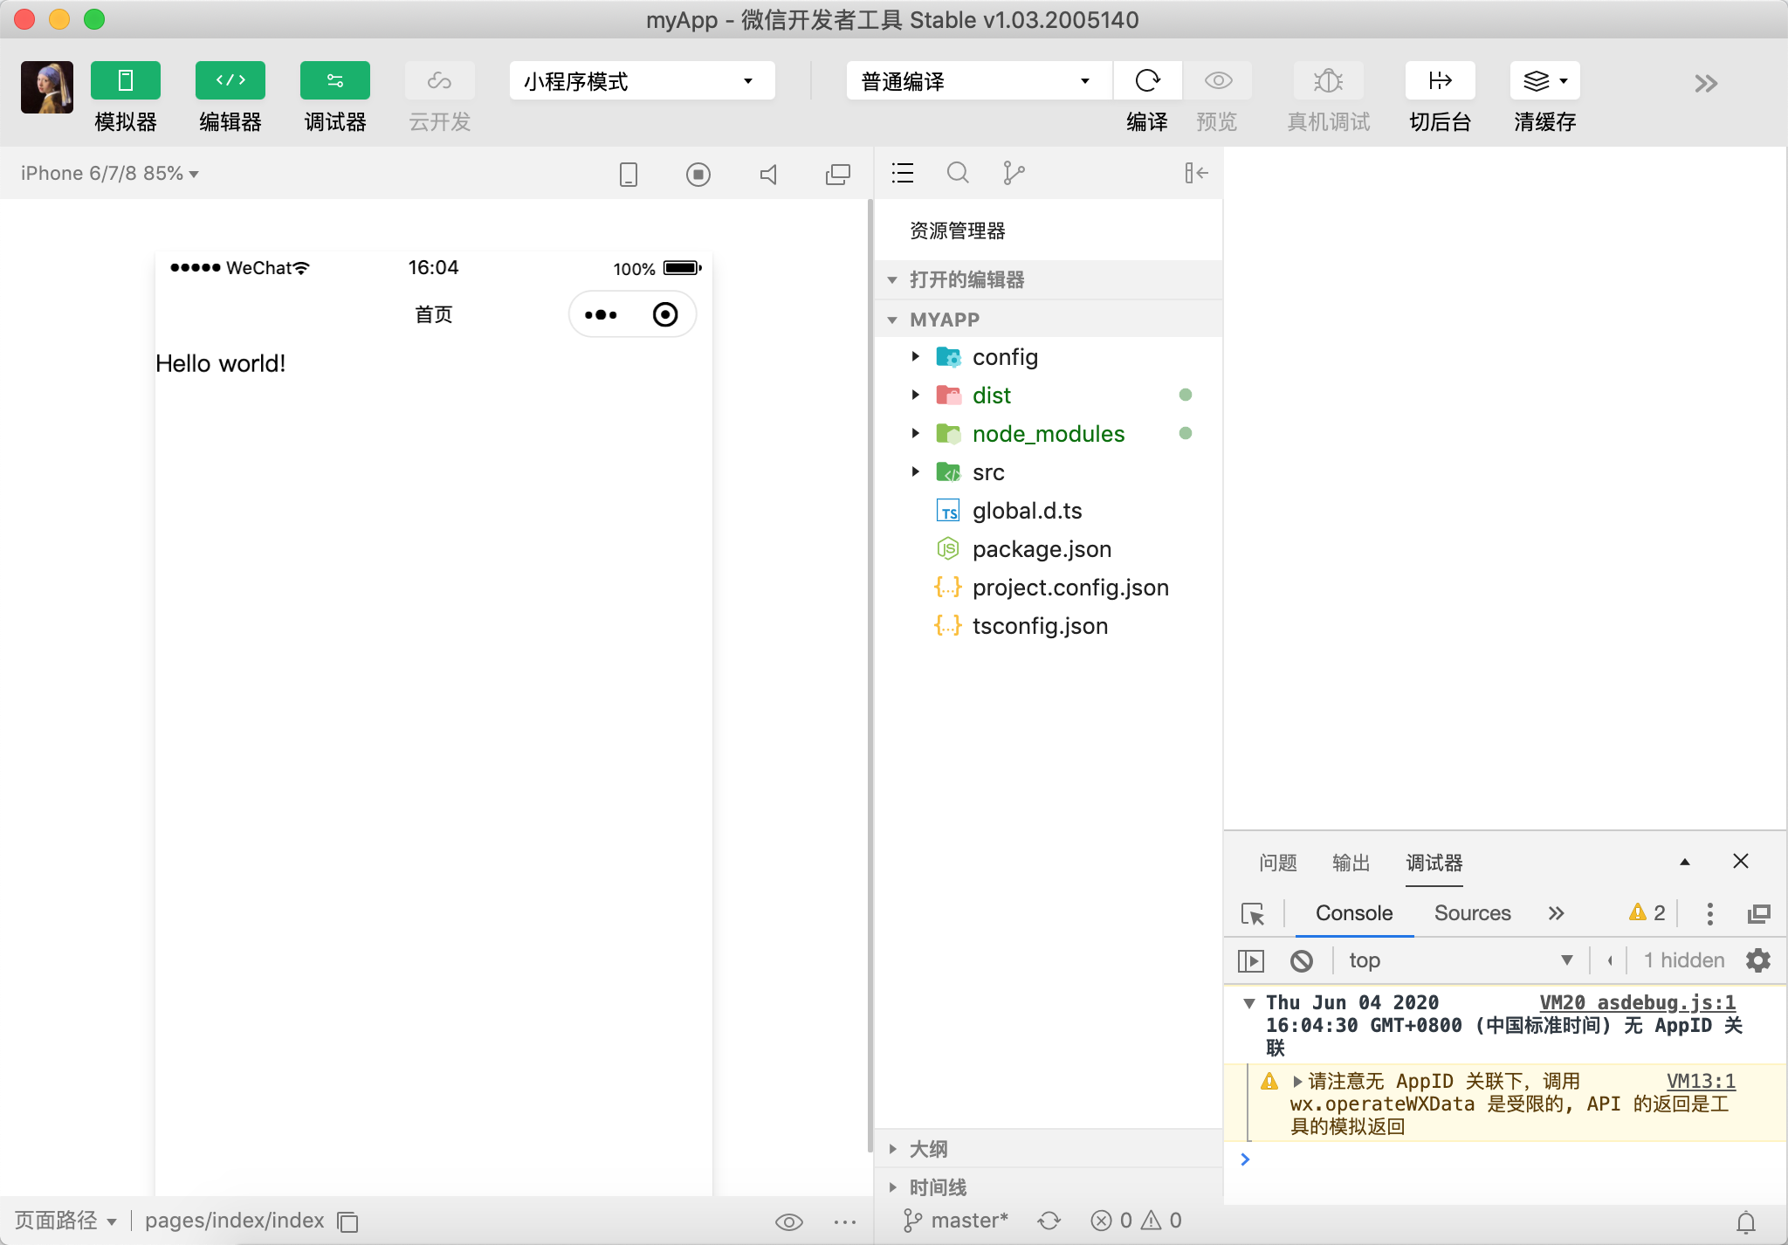The height and width of the screenshot is (1245, 1788).
Task: Click the search icon in file panel
Action: tap(958, 173)
